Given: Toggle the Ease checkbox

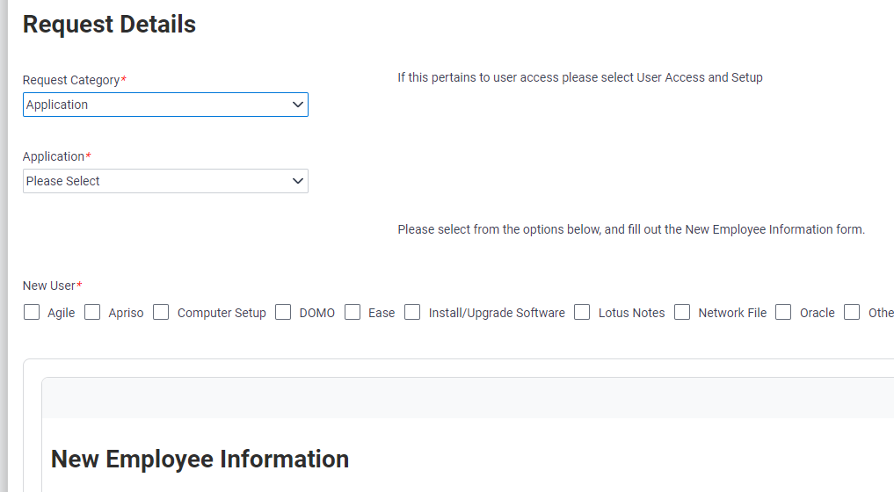Looking at the screenshot, I should 353,312.
